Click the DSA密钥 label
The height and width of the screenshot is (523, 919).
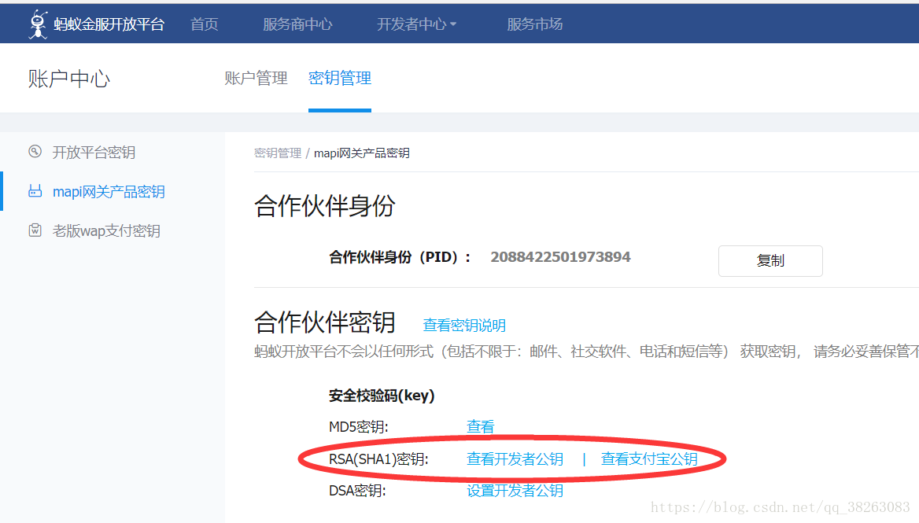coord(357,491)
